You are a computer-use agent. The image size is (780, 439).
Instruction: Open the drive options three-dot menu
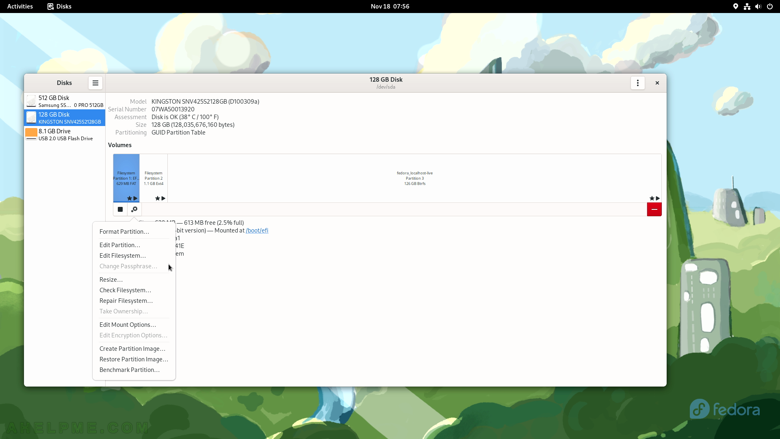tap(638, 83)
